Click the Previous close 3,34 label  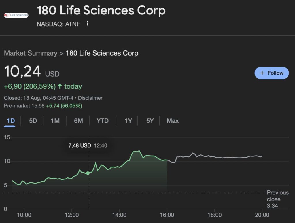[278, 199]
